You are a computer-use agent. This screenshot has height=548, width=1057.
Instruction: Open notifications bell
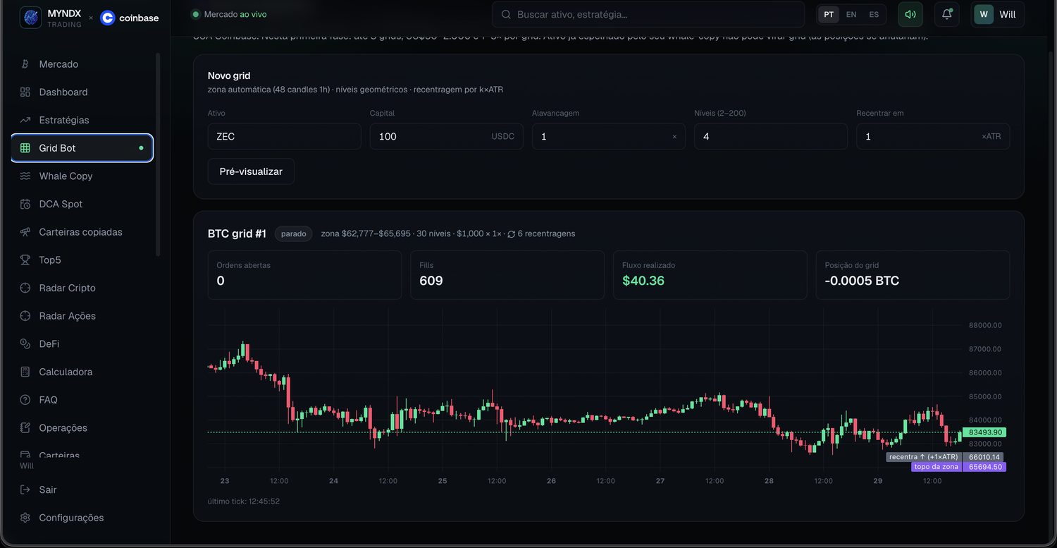947,14
